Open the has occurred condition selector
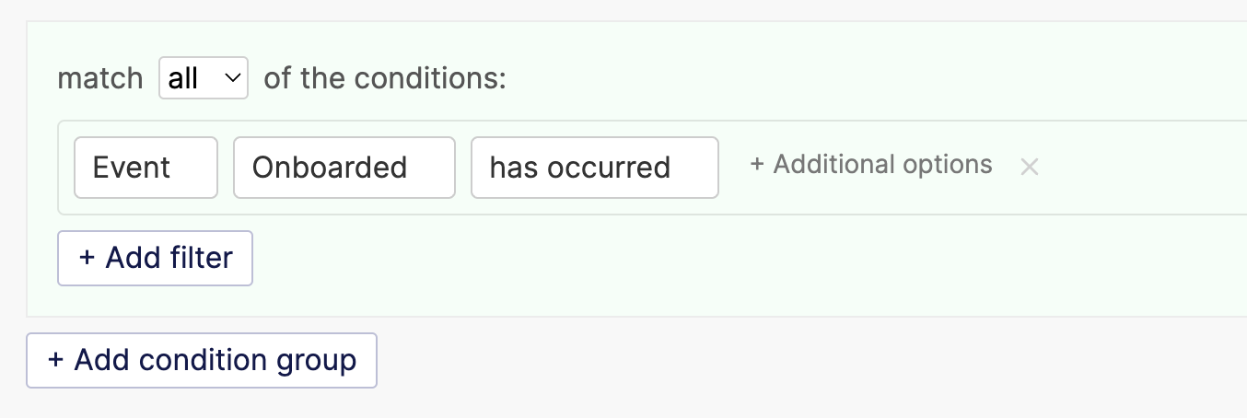1247x418 pixels. [x=595, y=168]
